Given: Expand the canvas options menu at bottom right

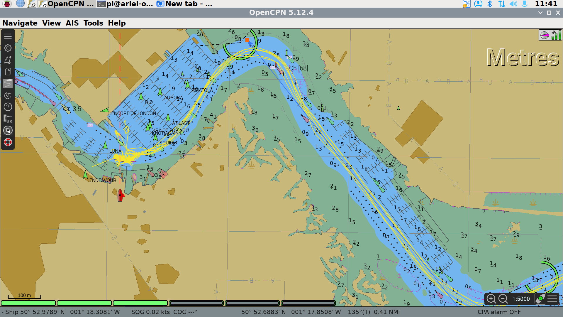Looking at the screenshot, I should pos(552,299).
